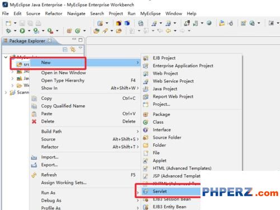Open dropdown arrow beside Run button
Screen dimensions: 280x210
[x=29, y=31]
